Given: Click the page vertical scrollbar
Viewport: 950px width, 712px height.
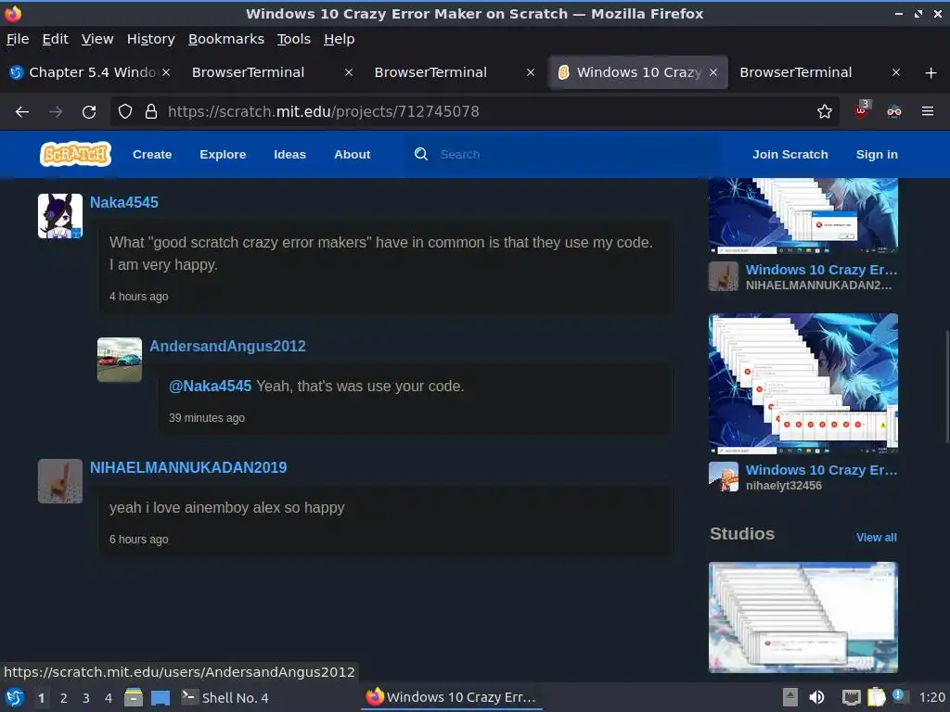Looking at the screenshot, I should tap(946, 388).
